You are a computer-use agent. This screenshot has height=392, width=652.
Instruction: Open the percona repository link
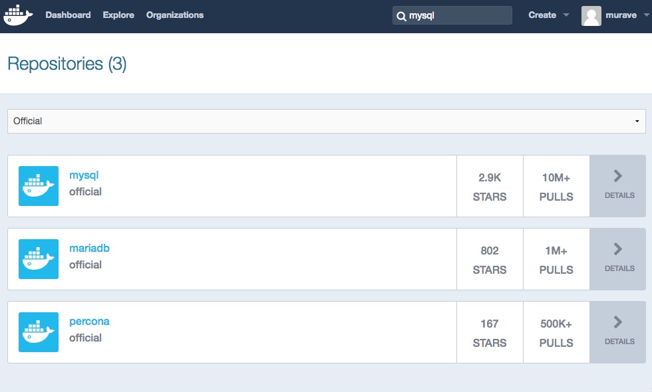point(89,322)
